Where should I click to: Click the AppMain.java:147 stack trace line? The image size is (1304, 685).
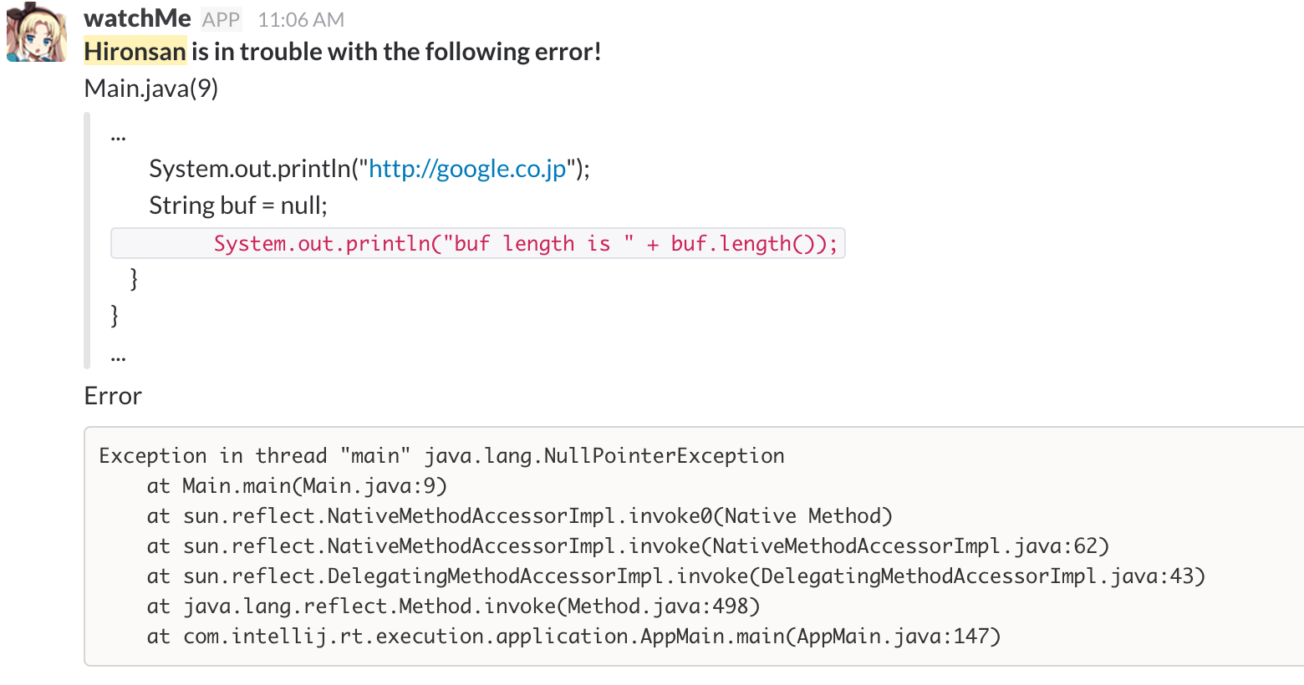[x=573, y=637]
